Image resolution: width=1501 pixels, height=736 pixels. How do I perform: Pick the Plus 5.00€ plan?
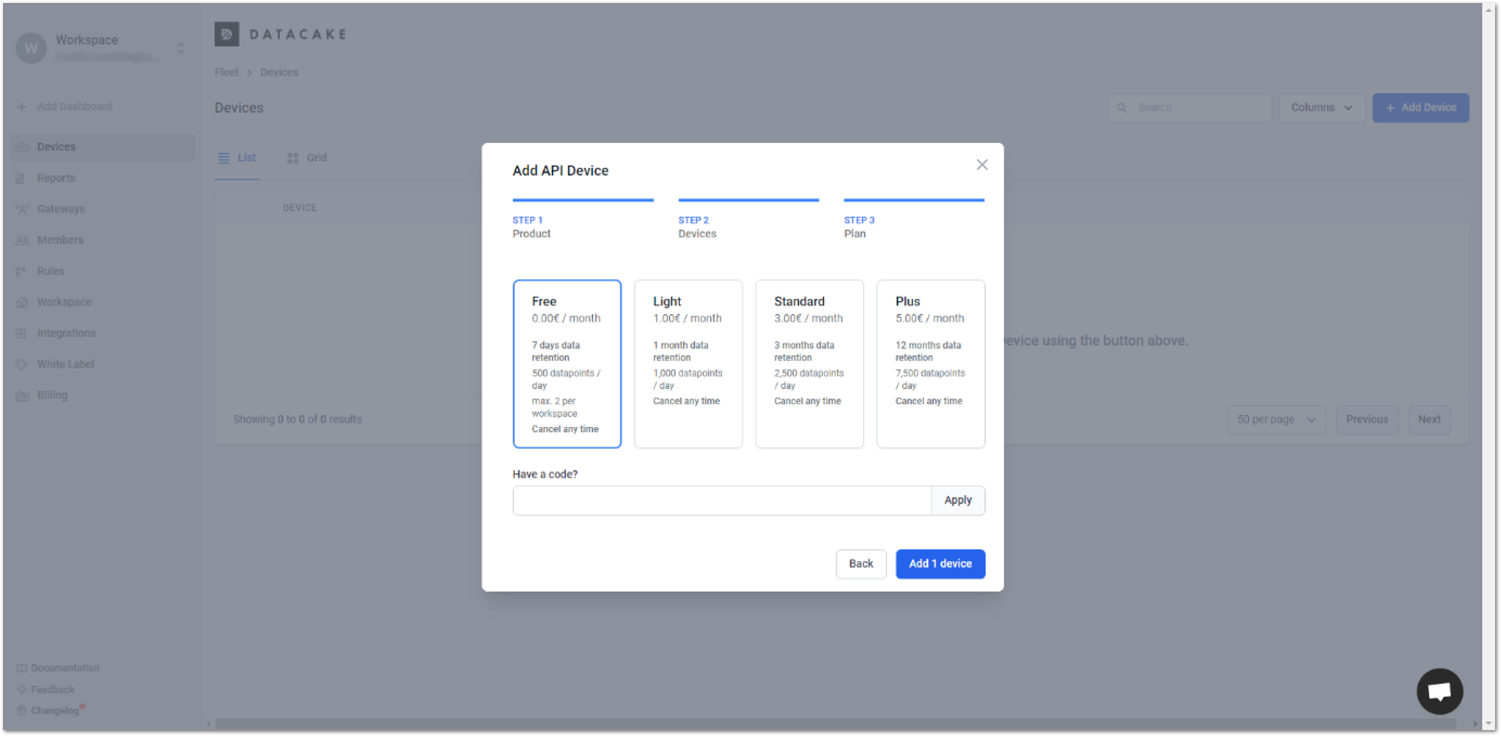click(x=930, y=363)
